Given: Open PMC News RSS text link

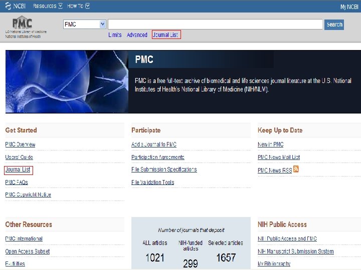Looking at the screenshot, I should [x=275, y=170].
